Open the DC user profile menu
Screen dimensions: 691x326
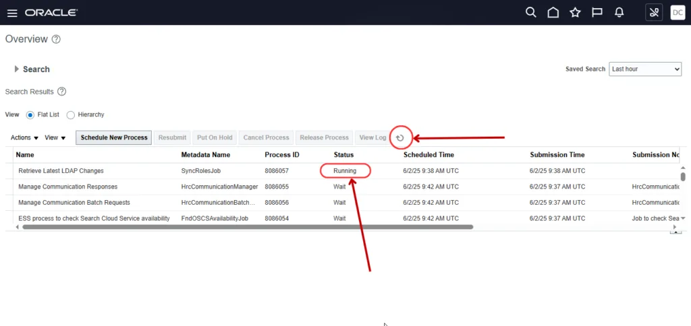(677, 13)
